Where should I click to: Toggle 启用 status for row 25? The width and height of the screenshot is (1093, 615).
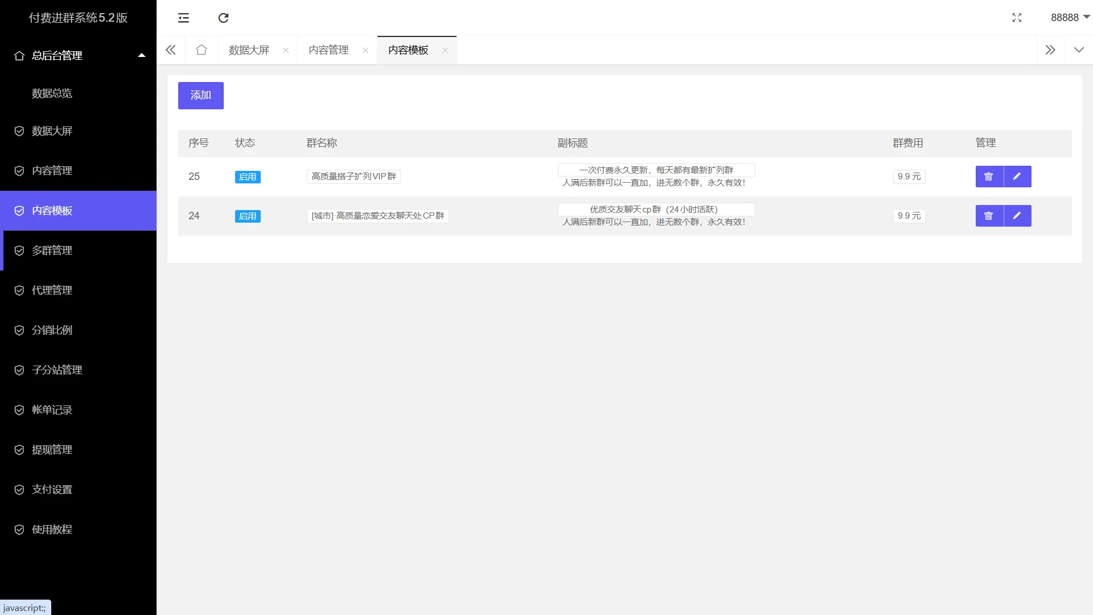coord(248,177)
